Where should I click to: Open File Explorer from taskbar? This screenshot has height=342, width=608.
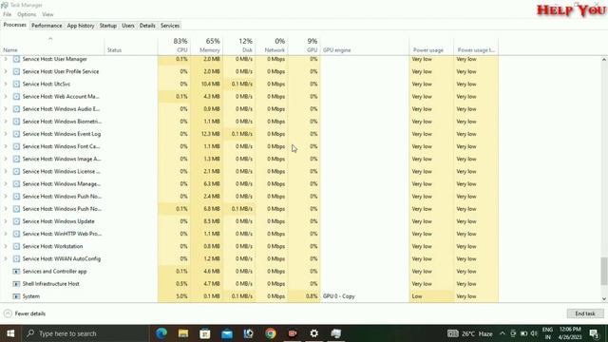183,333
